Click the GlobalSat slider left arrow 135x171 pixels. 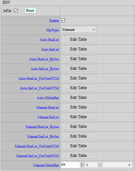click(87, 165)
